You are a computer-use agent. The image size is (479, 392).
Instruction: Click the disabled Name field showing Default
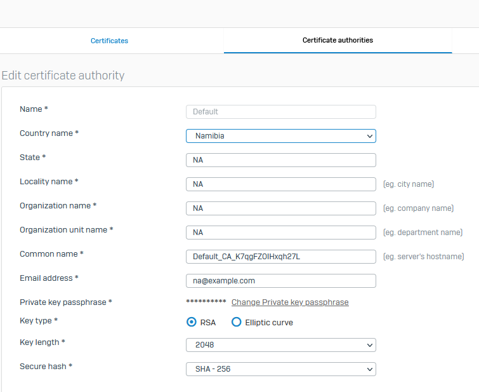coord(281,112)
